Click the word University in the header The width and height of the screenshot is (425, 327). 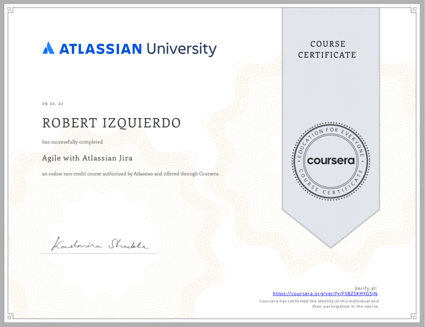(181, 49)
